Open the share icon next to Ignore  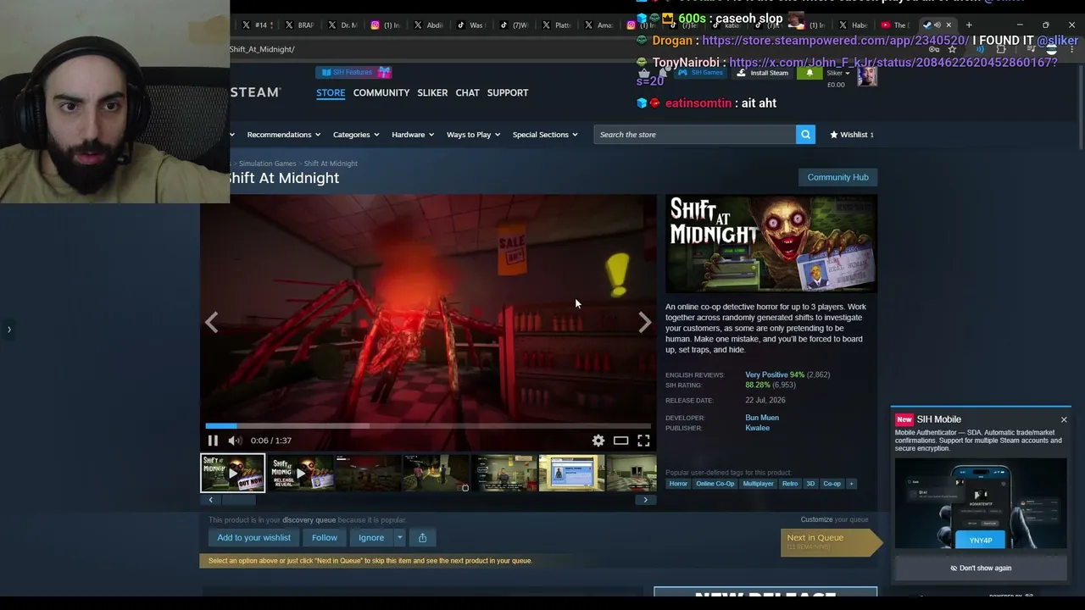point(422,537)
